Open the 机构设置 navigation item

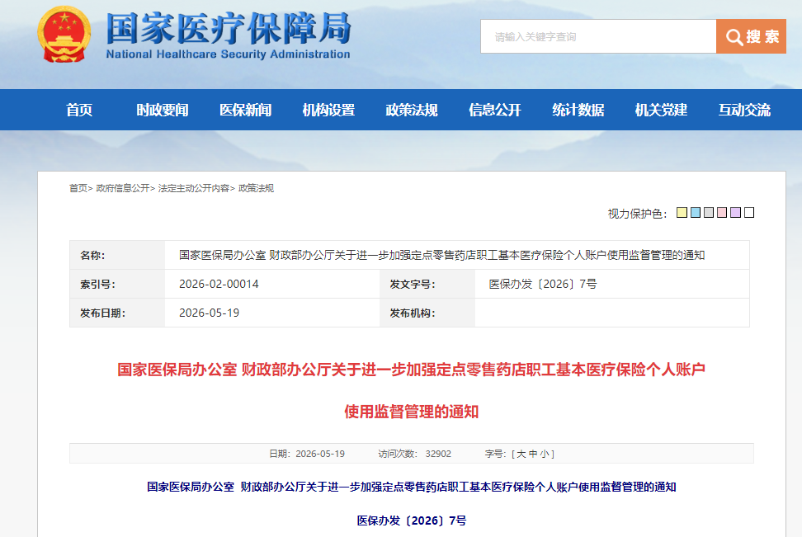click(x=328, y=110)
